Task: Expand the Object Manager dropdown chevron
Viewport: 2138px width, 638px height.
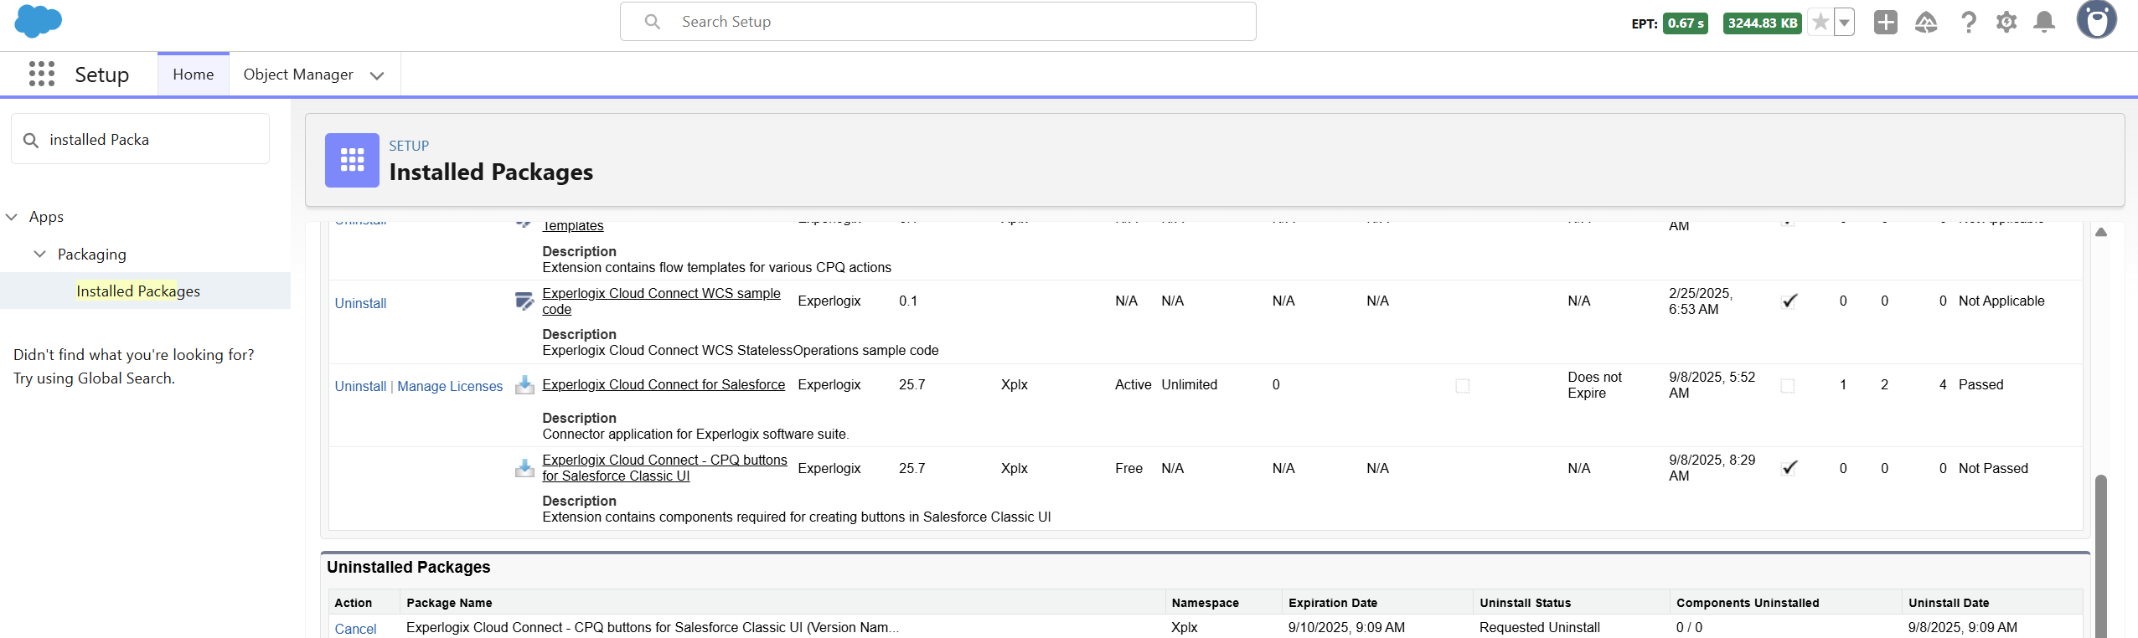Action: coord(377,75)
